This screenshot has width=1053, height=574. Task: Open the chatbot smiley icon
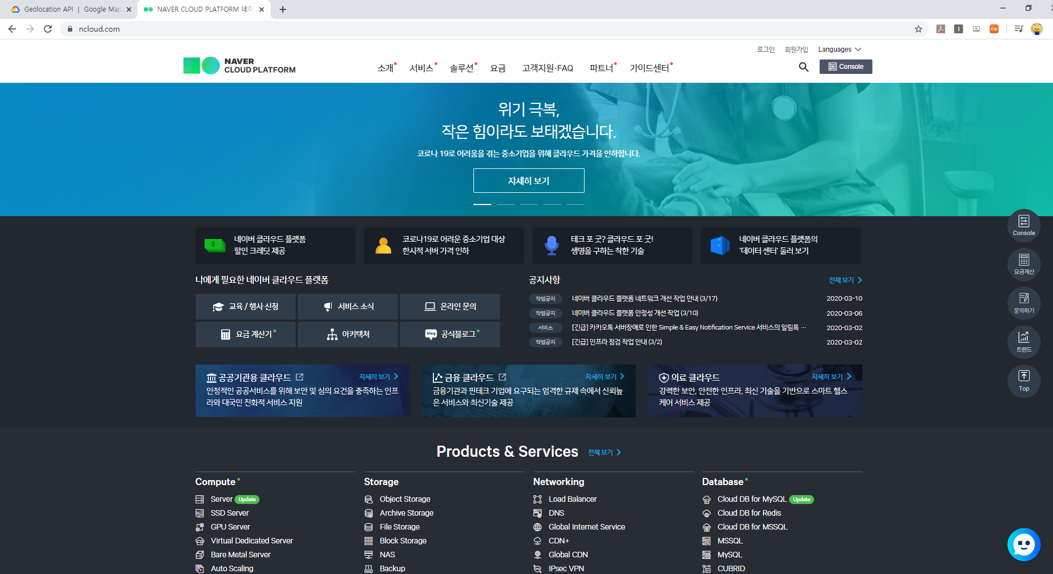tap(1024, 545)
